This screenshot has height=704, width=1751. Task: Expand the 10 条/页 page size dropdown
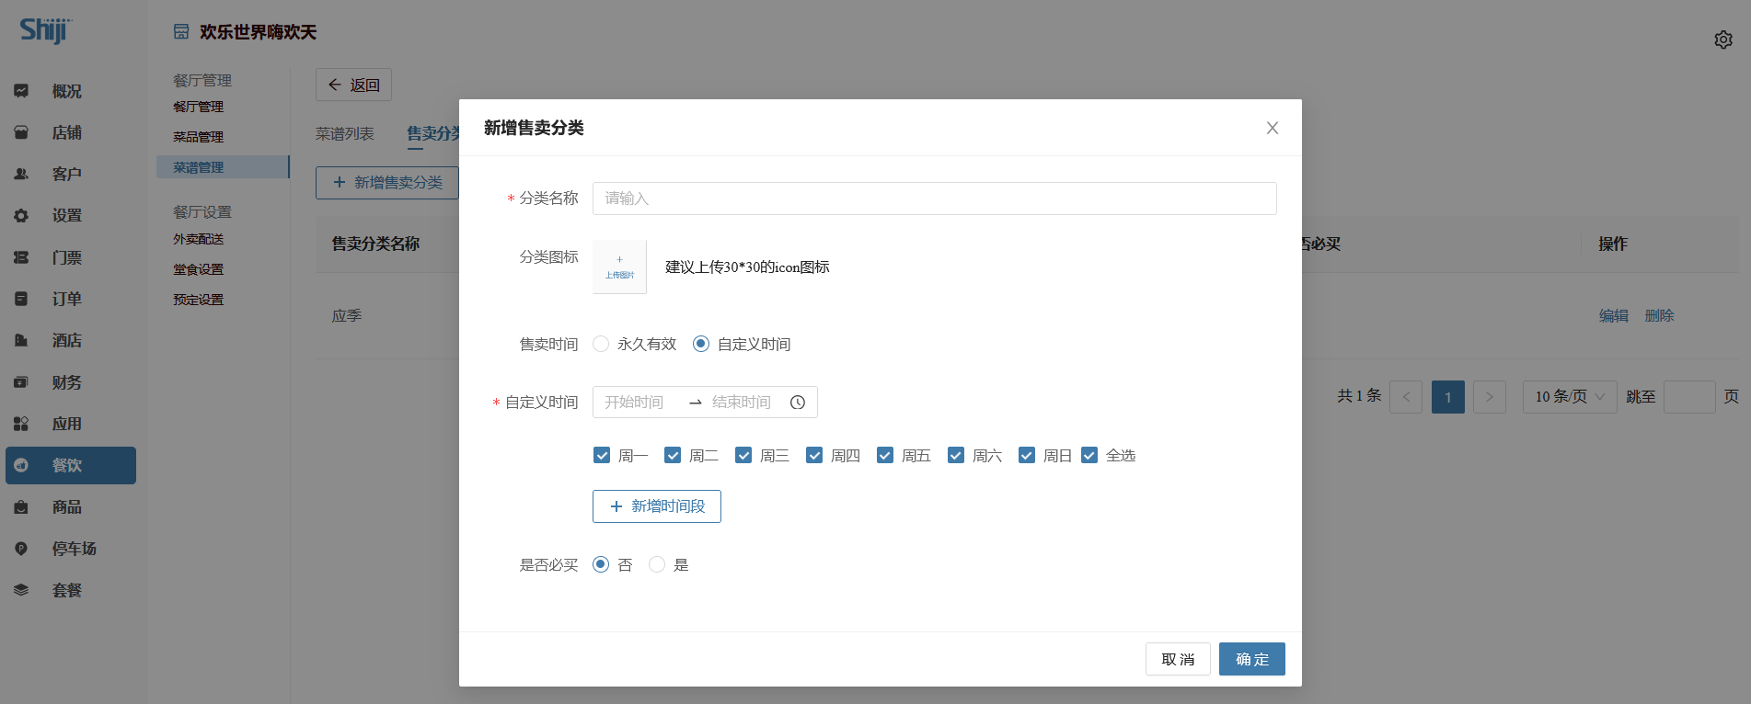point(1569,397)
